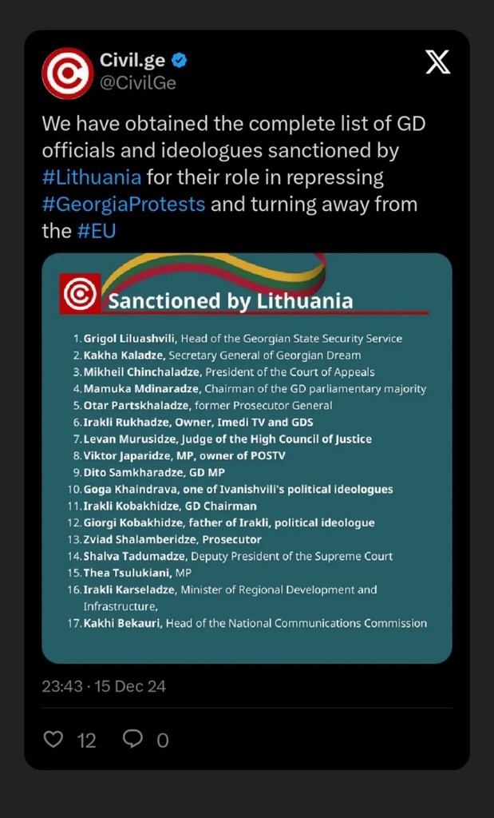Image resolution: width=494 pixels, height=818 pixels.
Task: Click the Civil.ge display name
Action: [132, 60]
